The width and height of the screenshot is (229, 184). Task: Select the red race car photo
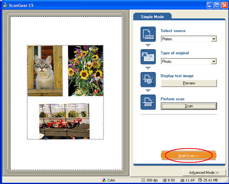[x=65, y=122]
